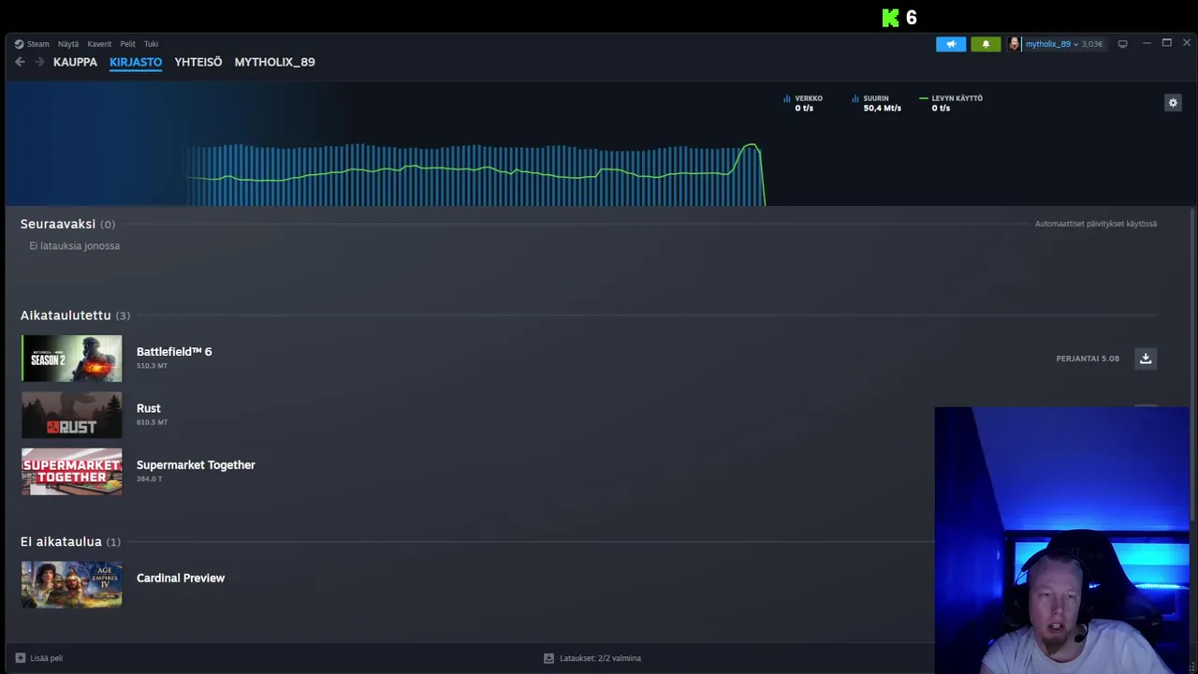Open the Cardinal Preview title link
The width and height of the screenshot is (1198, 674).
coord(181,578)
